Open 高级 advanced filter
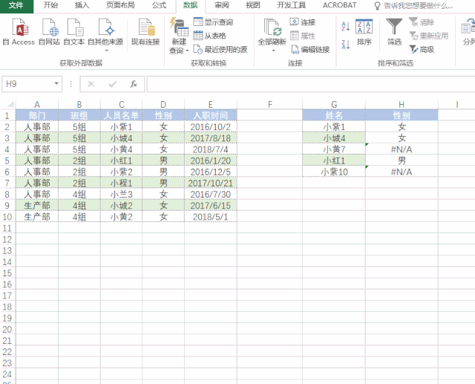475x384 pixels. 422,50
